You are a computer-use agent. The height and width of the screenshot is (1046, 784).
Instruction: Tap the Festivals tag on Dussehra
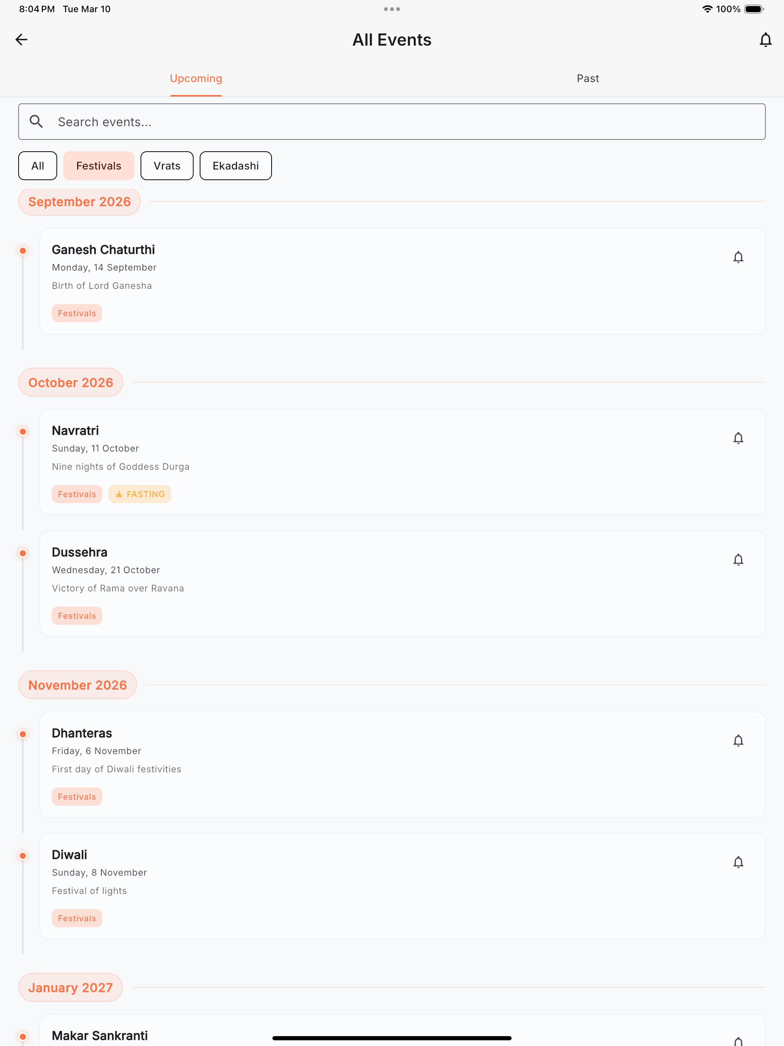tap(77, 616)
